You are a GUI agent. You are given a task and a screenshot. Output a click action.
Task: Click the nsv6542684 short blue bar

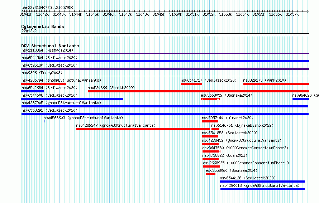32,91
